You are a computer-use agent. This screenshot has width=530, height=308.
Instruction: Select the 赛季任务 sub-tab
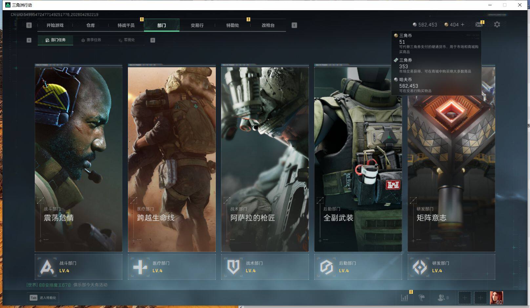[x=91, y=40]
